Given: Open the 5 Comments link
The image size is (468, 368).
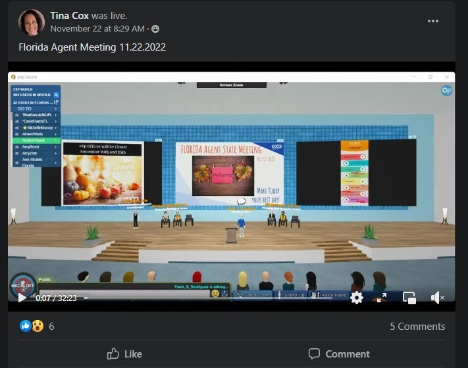Looking at the screenshot, I should [x=417, y=327].
